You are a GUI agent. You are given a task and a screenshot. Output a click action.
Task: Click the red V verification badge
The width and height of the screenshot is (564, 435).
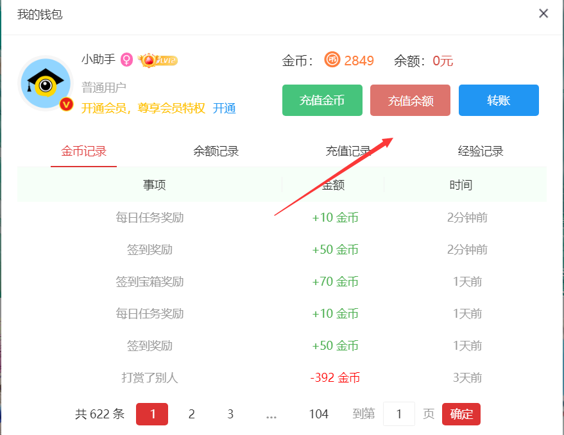tap(66, 104)
